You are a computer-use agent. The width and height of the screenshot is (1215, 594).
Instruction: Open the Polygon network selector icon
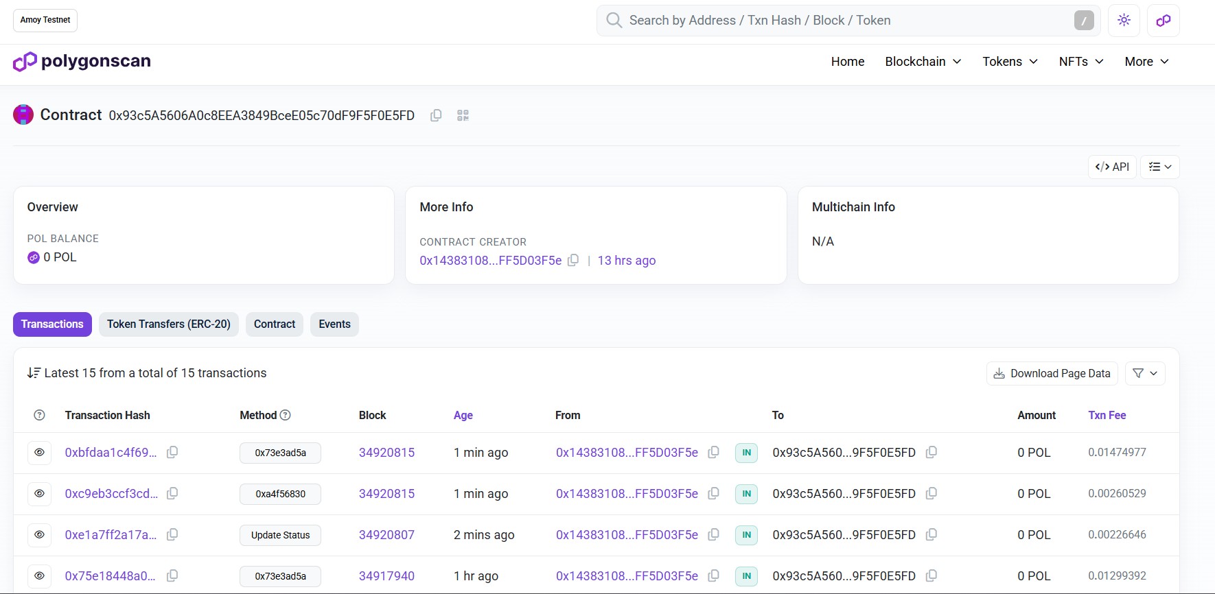pos(1164,21)
